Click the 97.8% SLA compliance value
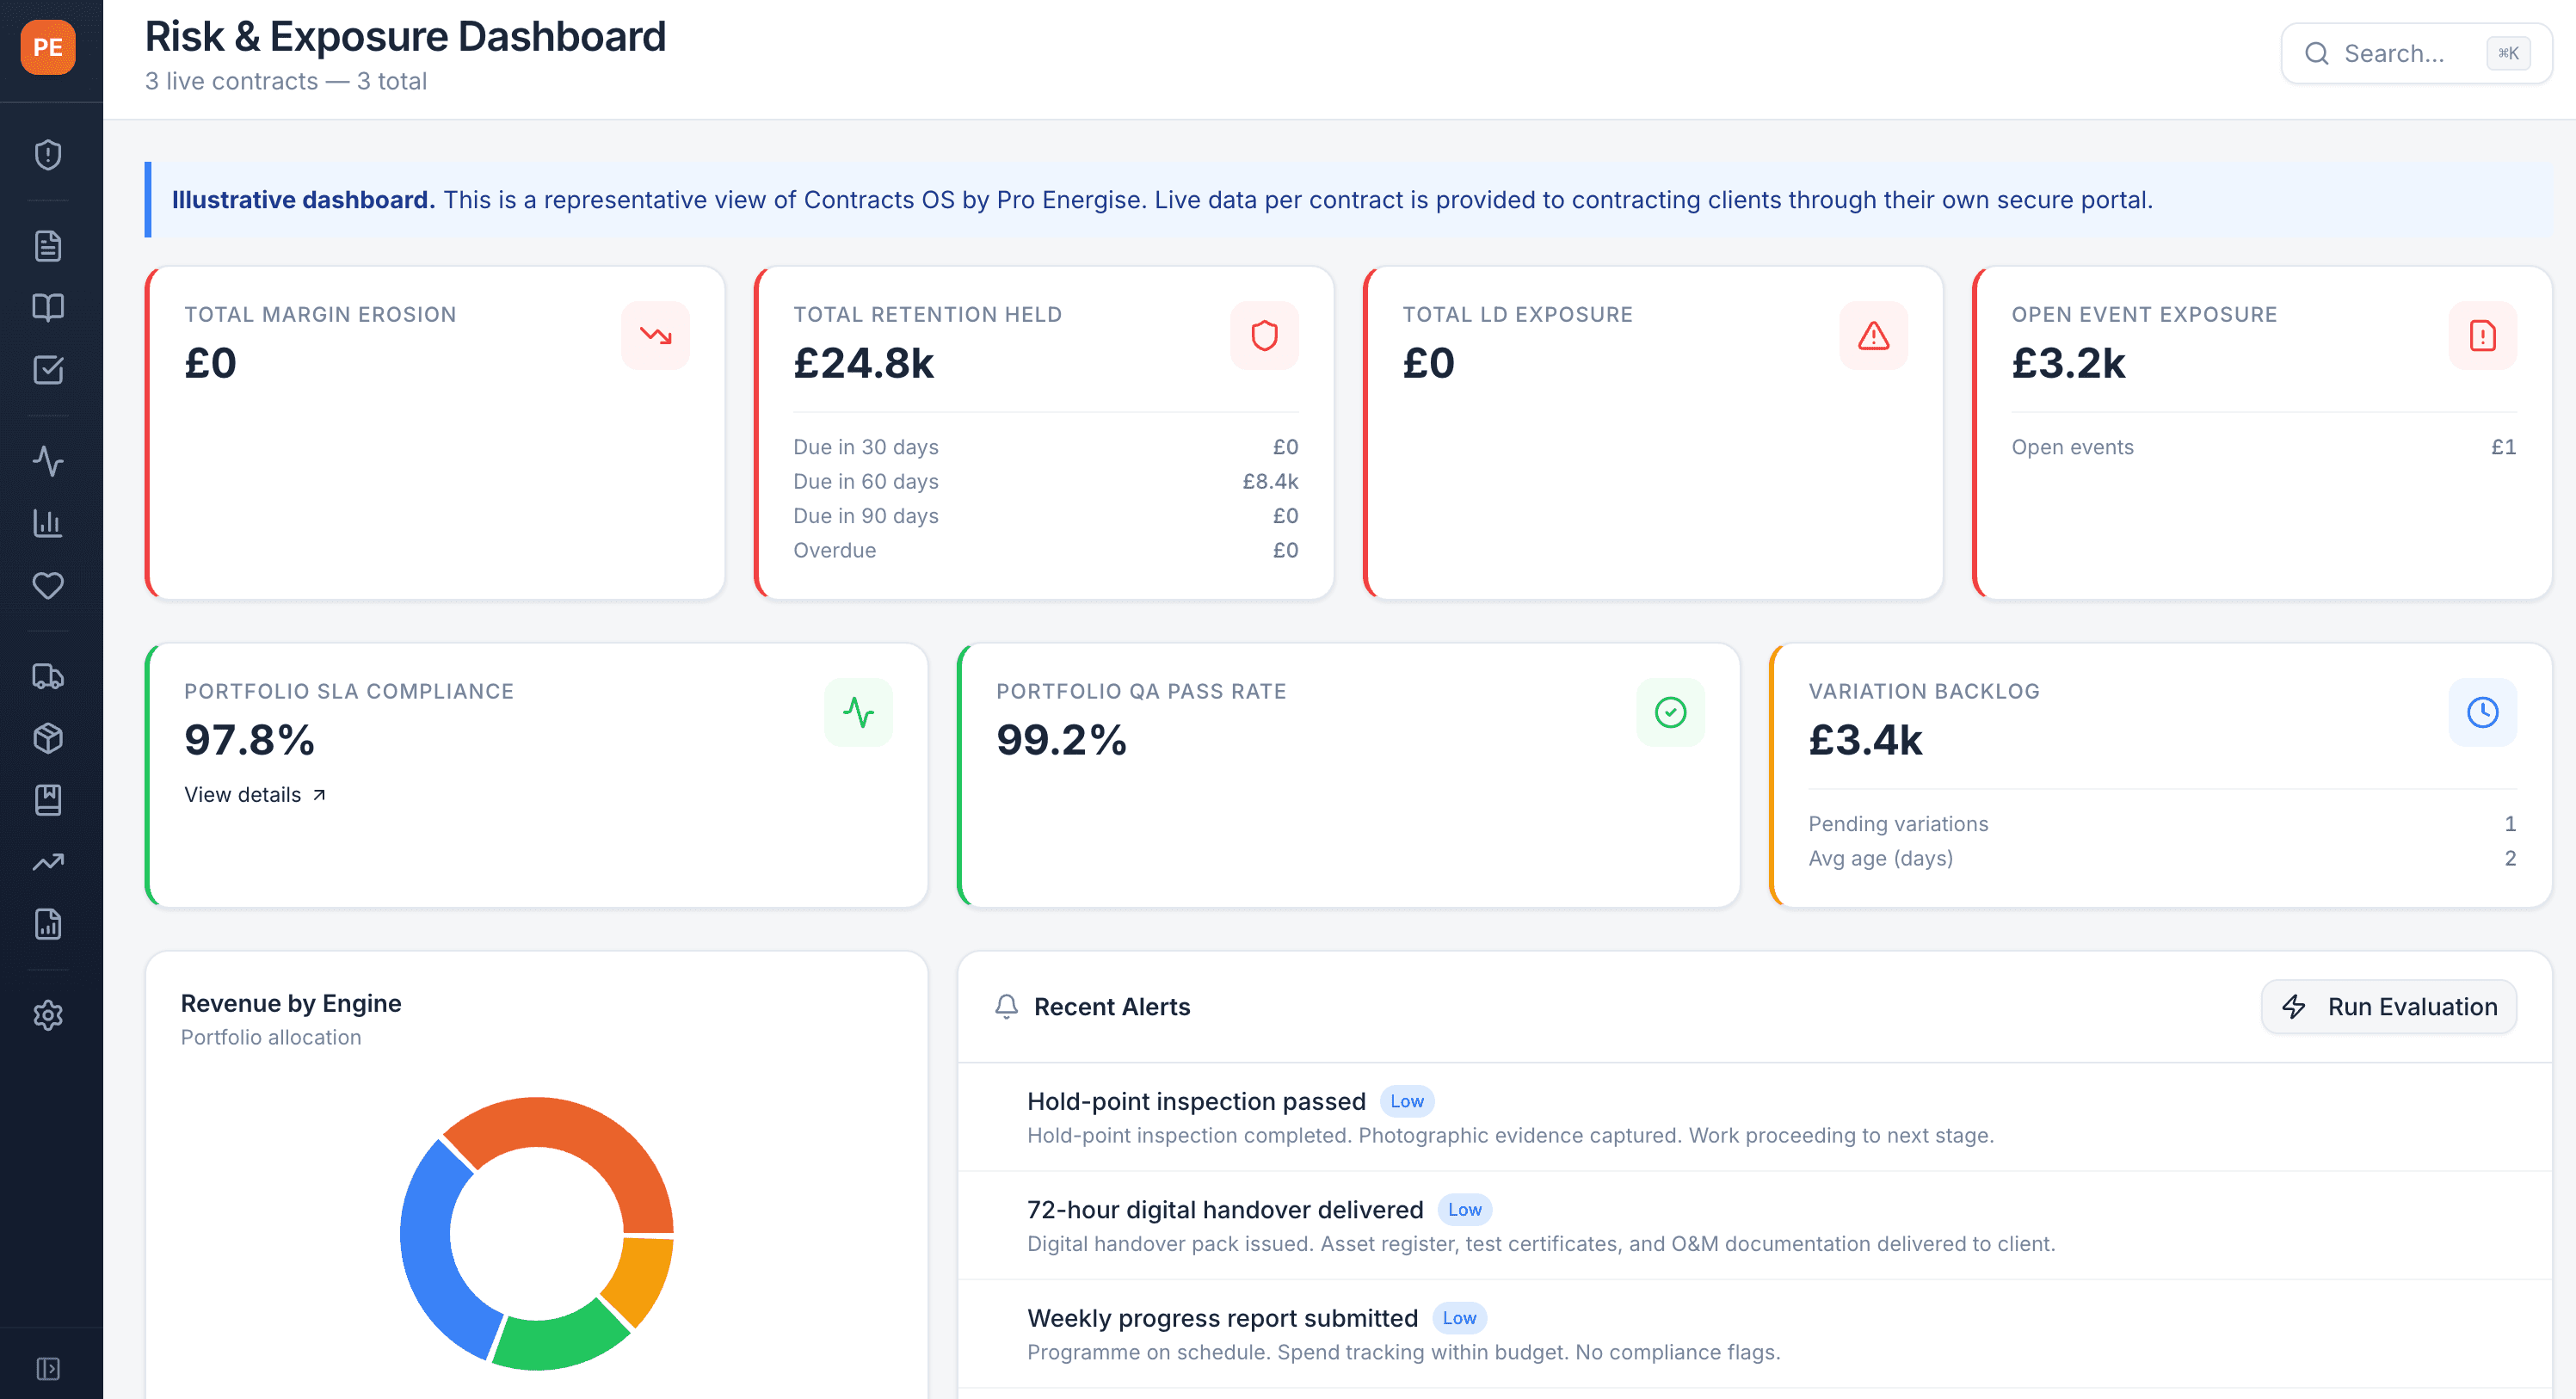Image resolution: width=2576 pixels, height=1399 pixels. [x=249, y=740]
